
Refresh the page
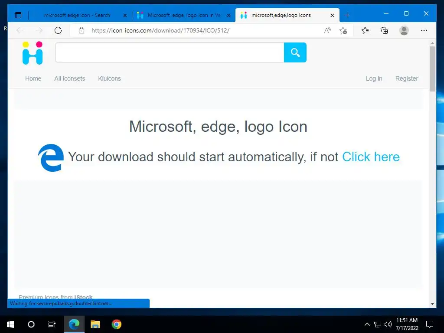coord(58,30)
